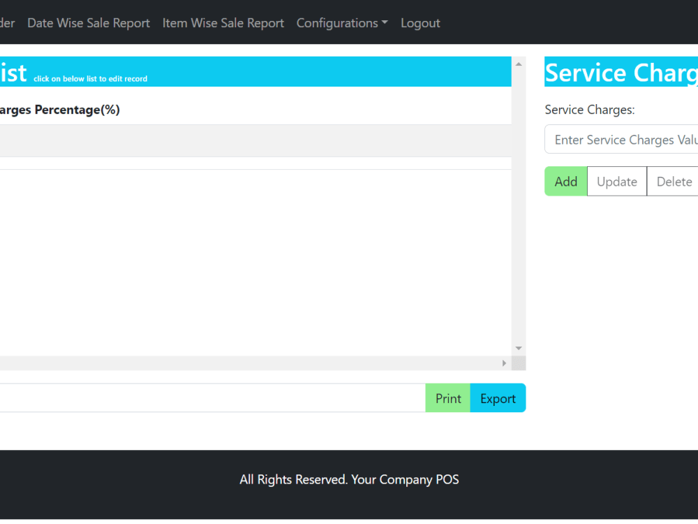Screen dimensions: 698x524
Task: Click the green Add button
Action: tap(565, 181)
